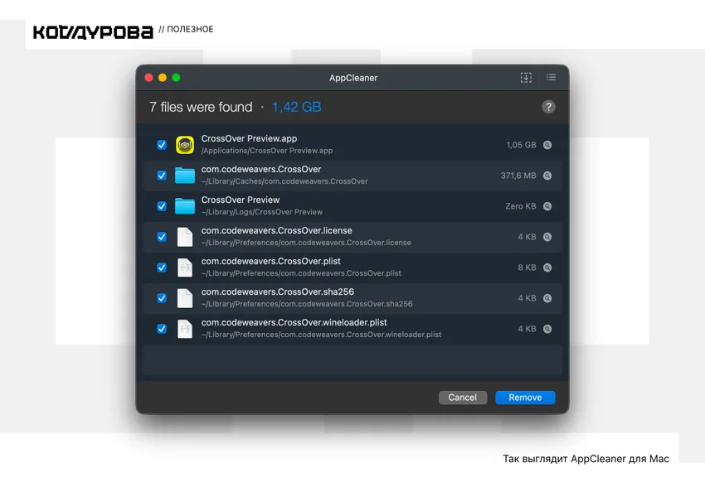Click the 8 KB size value
This screenshot has height=482, width=705.
[x=527, y=268]
